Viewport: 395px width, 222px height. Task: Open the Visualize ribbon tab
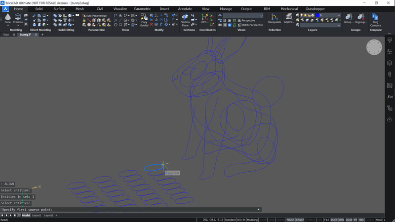coord(120,9)
